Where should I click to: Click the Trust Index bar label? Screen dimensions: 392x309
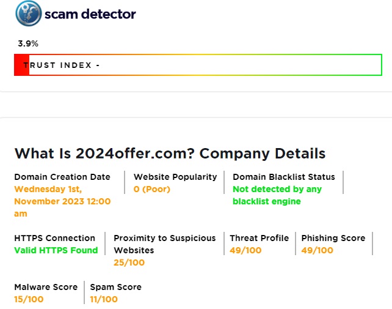pyautogui.click(x=62, y=65)
